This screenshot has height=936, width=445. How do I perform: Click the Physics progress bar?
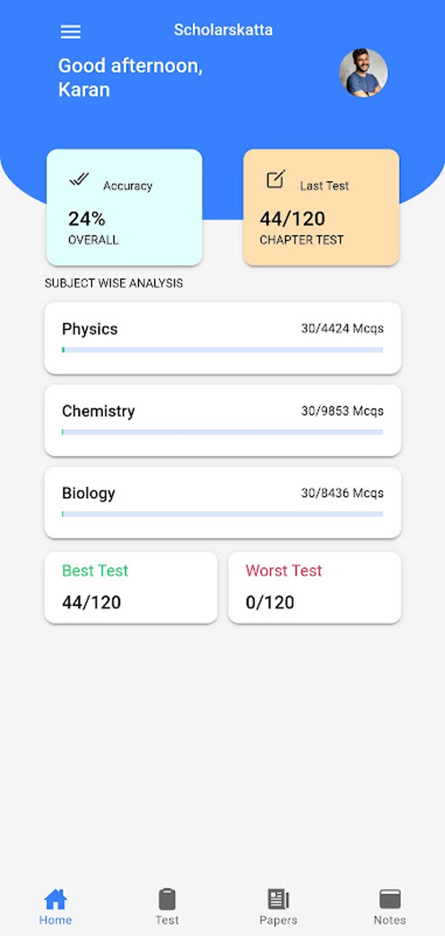222,350
